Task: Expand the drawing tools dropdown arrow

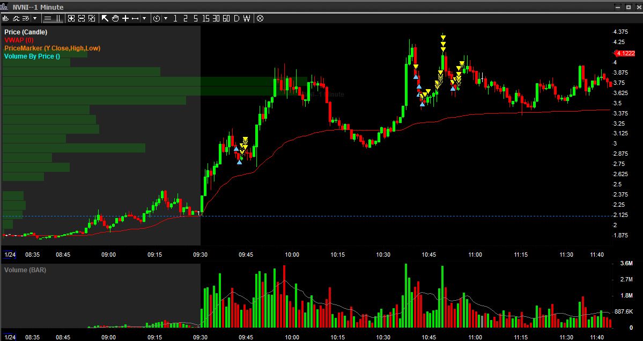Action: click(144, 18)
